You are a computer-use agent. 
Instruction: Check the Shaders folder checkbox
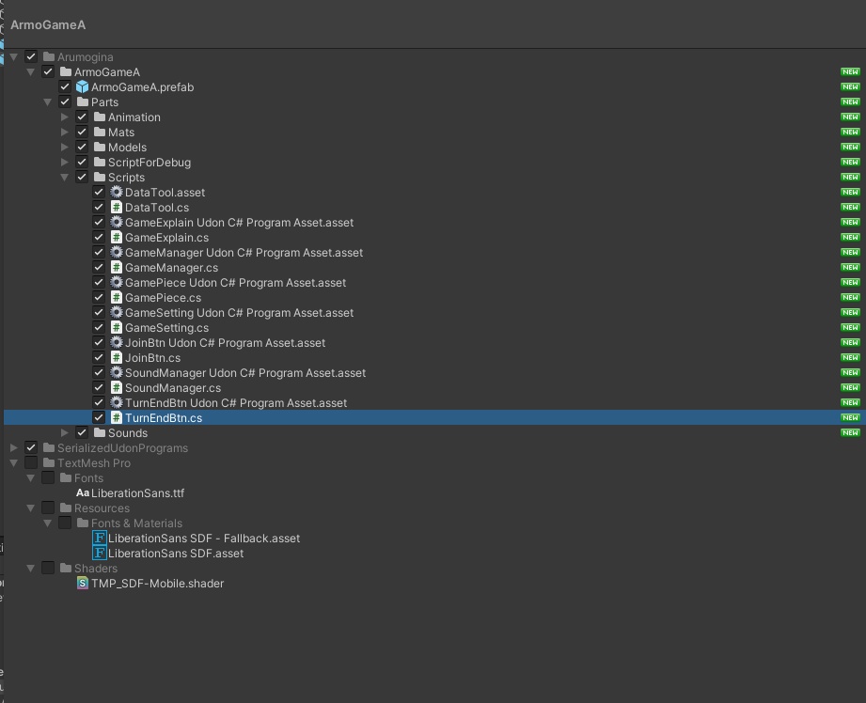pyautogui.click(x=48, y=568)
